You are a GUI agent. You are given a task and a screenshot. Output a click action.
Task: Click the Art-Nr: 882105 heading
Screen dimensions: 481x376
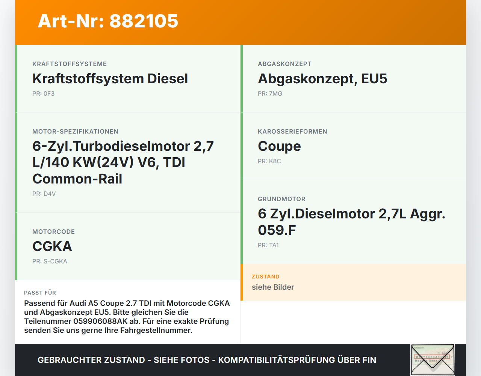[x=108, y=21]
